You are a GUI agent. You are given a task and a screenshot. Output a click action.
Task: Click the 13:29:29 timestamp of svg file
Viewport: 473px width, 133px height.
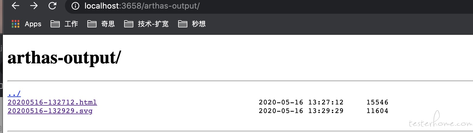click(326, 111)
